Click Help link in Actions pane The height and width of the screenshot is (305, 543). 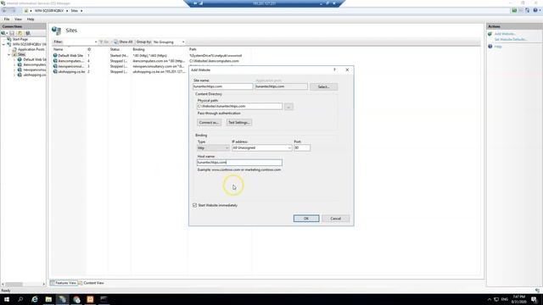pos(498,47)
